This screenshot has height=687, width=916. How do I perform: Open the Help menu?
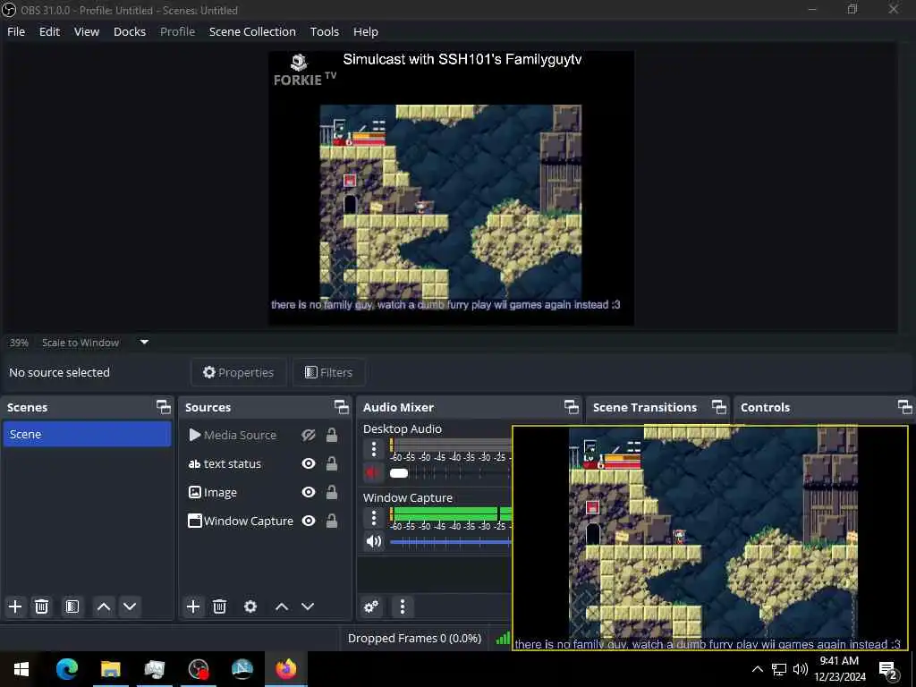pyautogui.click(x=366, y=31)
